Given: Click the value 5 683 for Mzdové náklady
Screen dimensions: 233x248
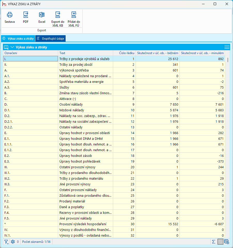Looking at the screenshot, I should click(219, 110).
